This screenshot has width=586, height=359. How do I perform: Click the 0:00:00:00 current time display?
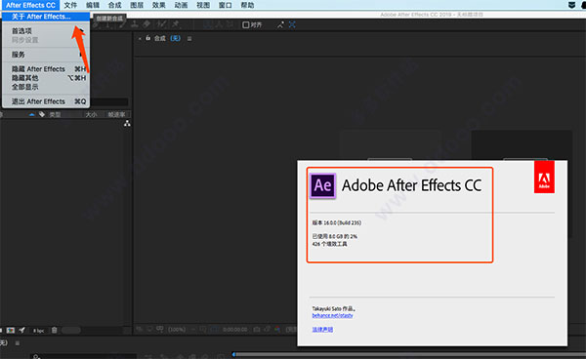click(x=235, y=330)
